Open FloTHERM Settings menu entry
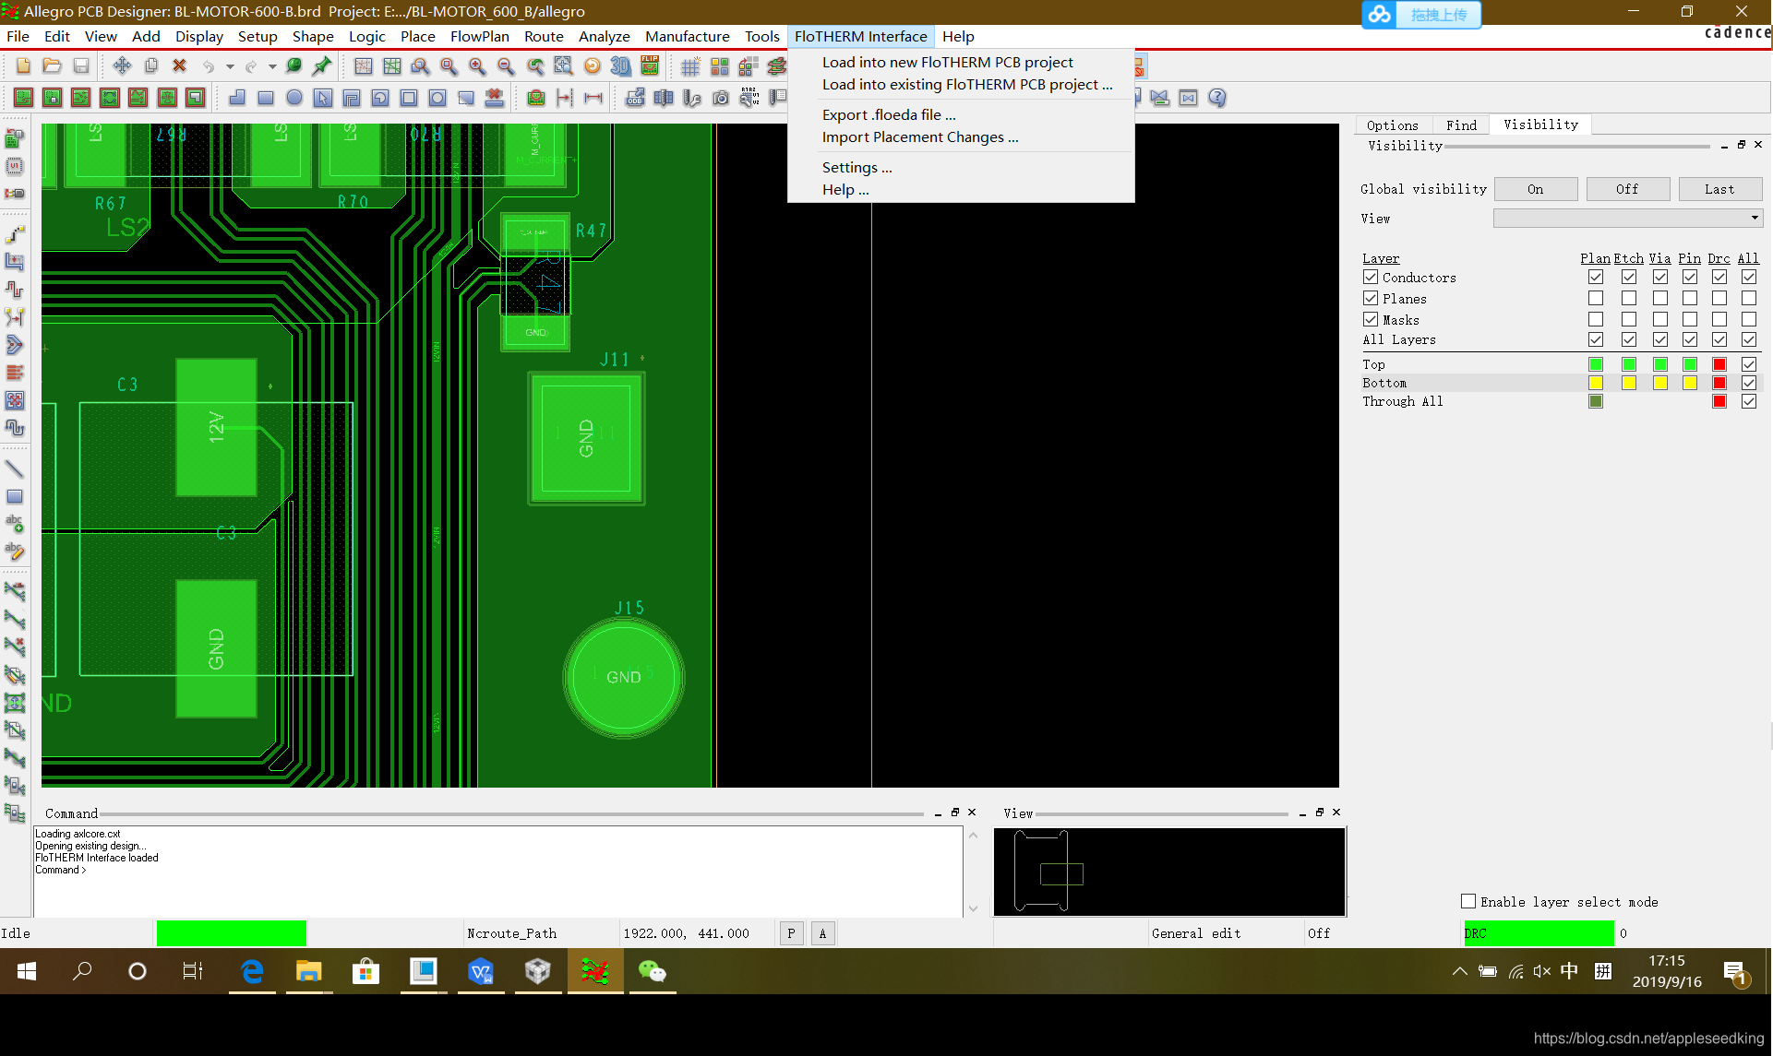This screenshot has height=1056, width=1773. point(857,168)
